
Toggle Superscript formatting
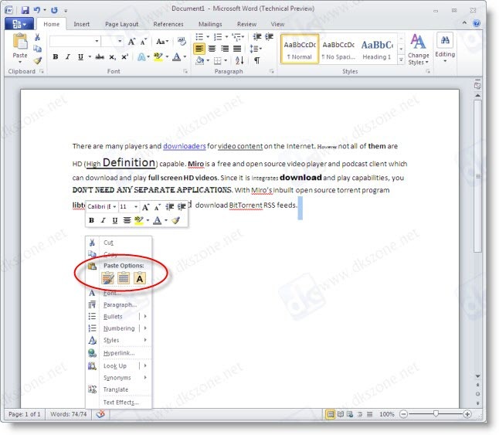pos(124,57)
